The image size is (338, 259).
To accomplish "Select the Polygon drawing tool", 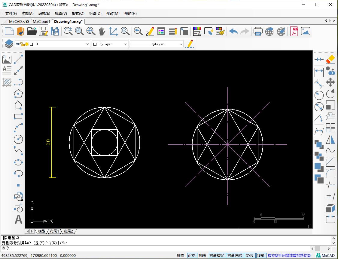I will click(18, 94).
